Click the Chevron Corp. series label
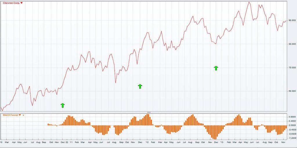This screenshot has width=297, height=148. pyautogui.click(x=11, y=3)
